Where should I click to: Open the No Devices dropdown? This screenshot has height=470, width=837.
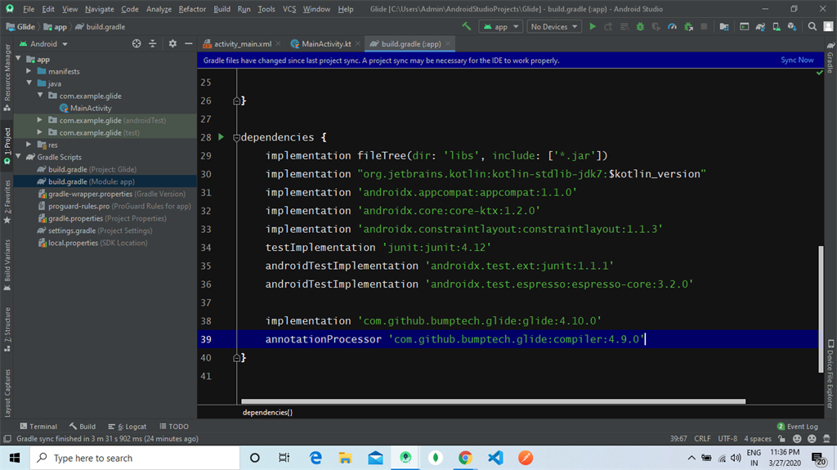pyautogui.click(x=553, y=27)
